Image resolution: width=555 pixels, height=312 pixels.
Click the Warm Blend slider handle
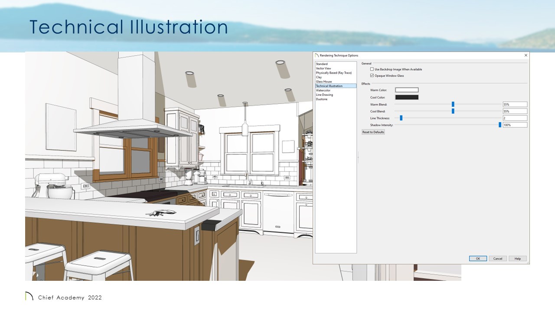[x=453, y=104]
